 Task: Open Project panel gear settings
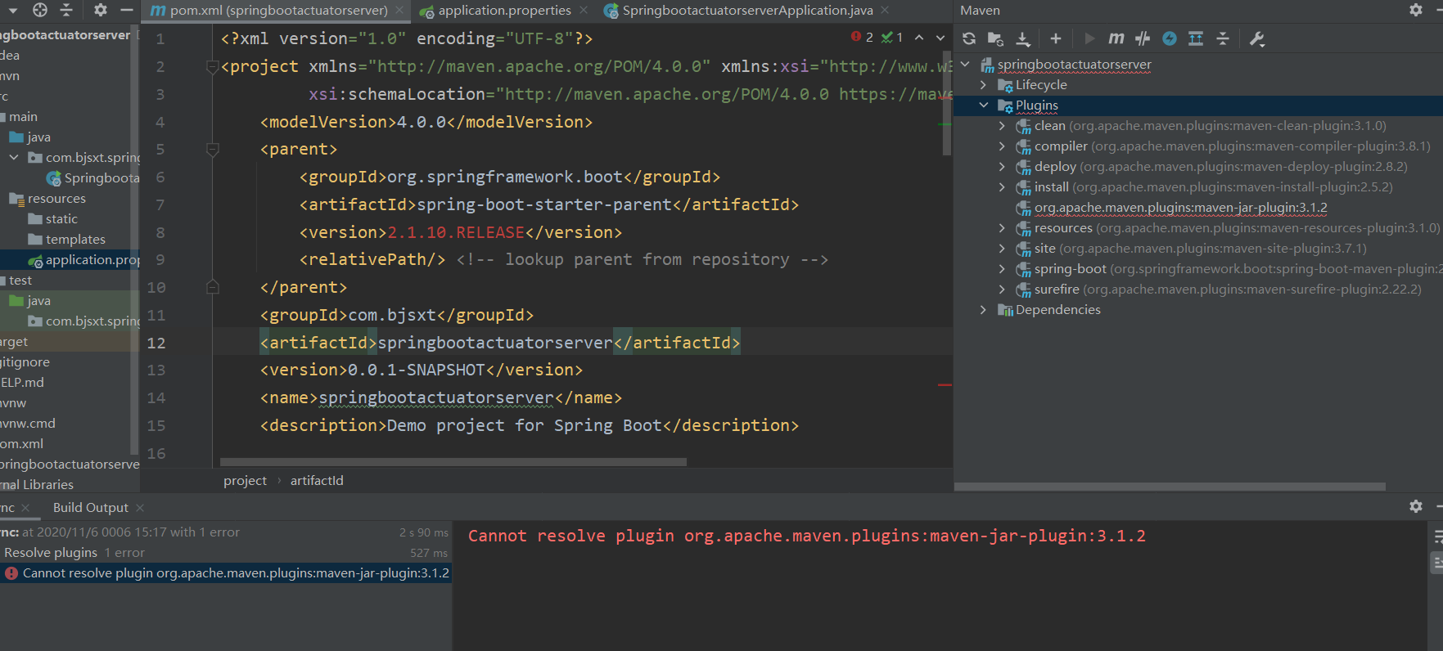[x=101, y=10]
